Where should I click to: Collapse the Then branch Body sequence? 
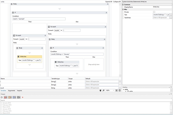click(x=42, y=48)
